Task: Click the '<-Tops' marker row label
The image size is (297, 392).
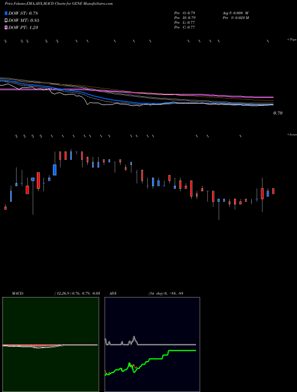Action: [x=292, y=40]
